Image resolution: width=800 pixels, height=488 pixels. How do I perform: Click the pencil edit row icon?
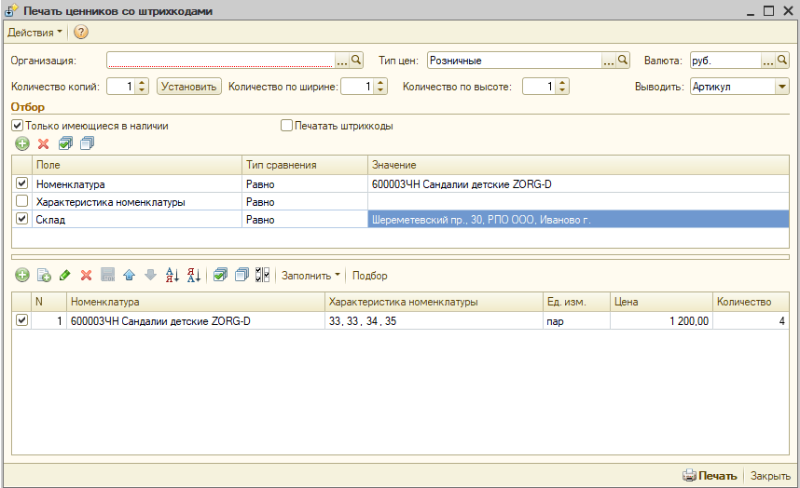click(x=64, y=275)
